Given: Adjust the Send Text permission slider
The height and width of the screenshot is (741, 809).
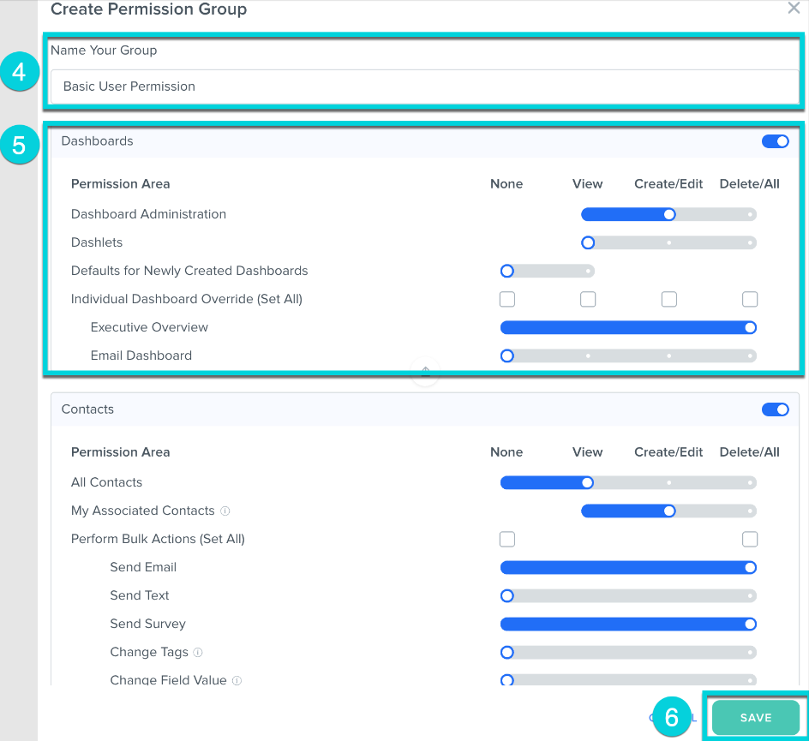Looking at the screenshot, I should point(628,596).
